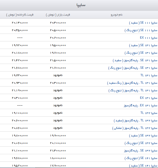The image size is (158, 168).
Task: Click market price 20,500,000 in 111 SE تنوع رنگ row
Action: [x=58, y=30]
